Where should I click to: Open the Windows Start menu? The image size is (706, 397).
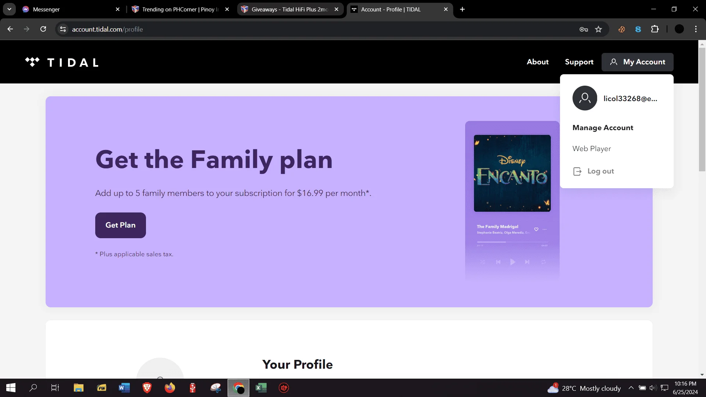click(11, 388)
